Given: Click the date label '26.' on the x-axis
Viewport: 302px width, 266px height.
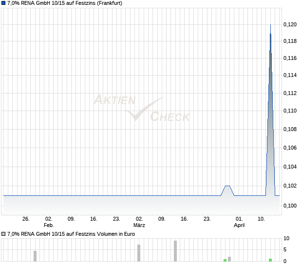Looking at the screenshot, I should pos(26,219).
